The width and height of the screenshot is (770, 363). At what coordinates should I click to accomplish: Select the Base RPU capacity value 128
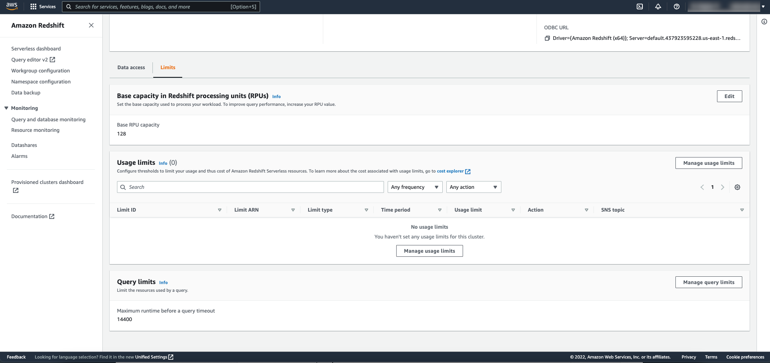point(121,134)
